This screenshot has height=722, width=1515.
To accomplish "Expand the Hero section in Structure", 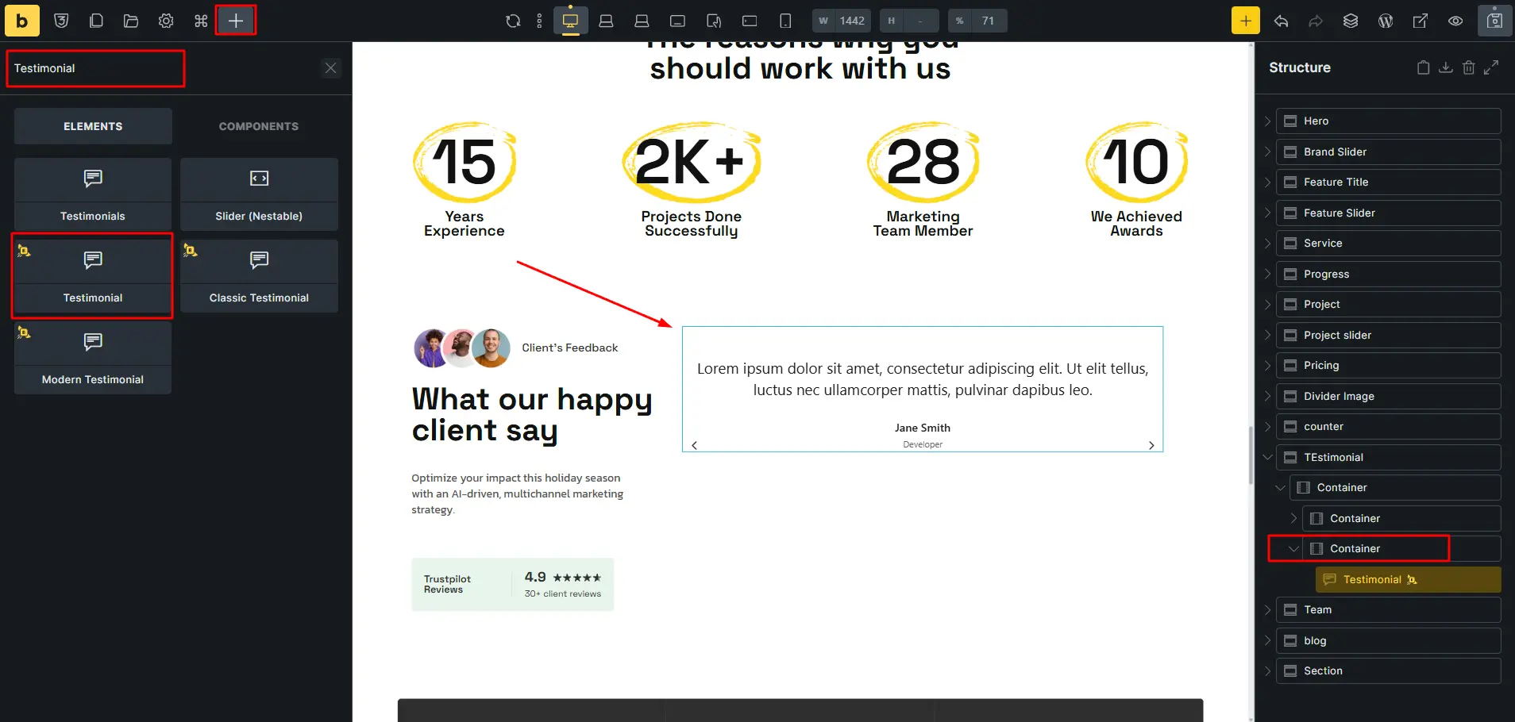I will pyautogui.click(x=1267, y=121).
